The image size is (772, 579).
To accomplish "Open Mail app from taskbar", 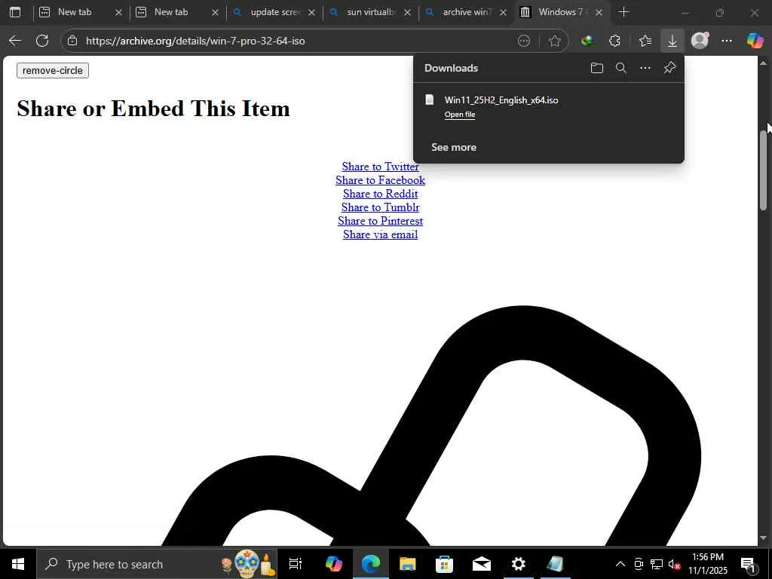I will [482, 564].
